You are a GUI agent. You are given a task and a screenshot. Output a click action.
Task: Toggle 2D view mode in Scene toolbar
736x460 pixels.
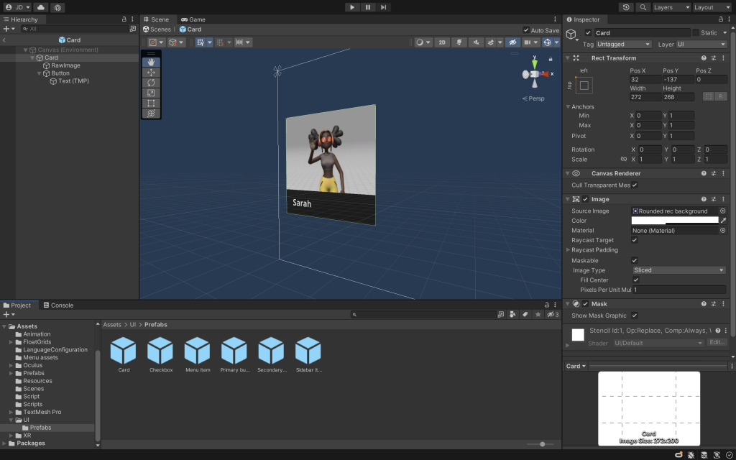442,42
